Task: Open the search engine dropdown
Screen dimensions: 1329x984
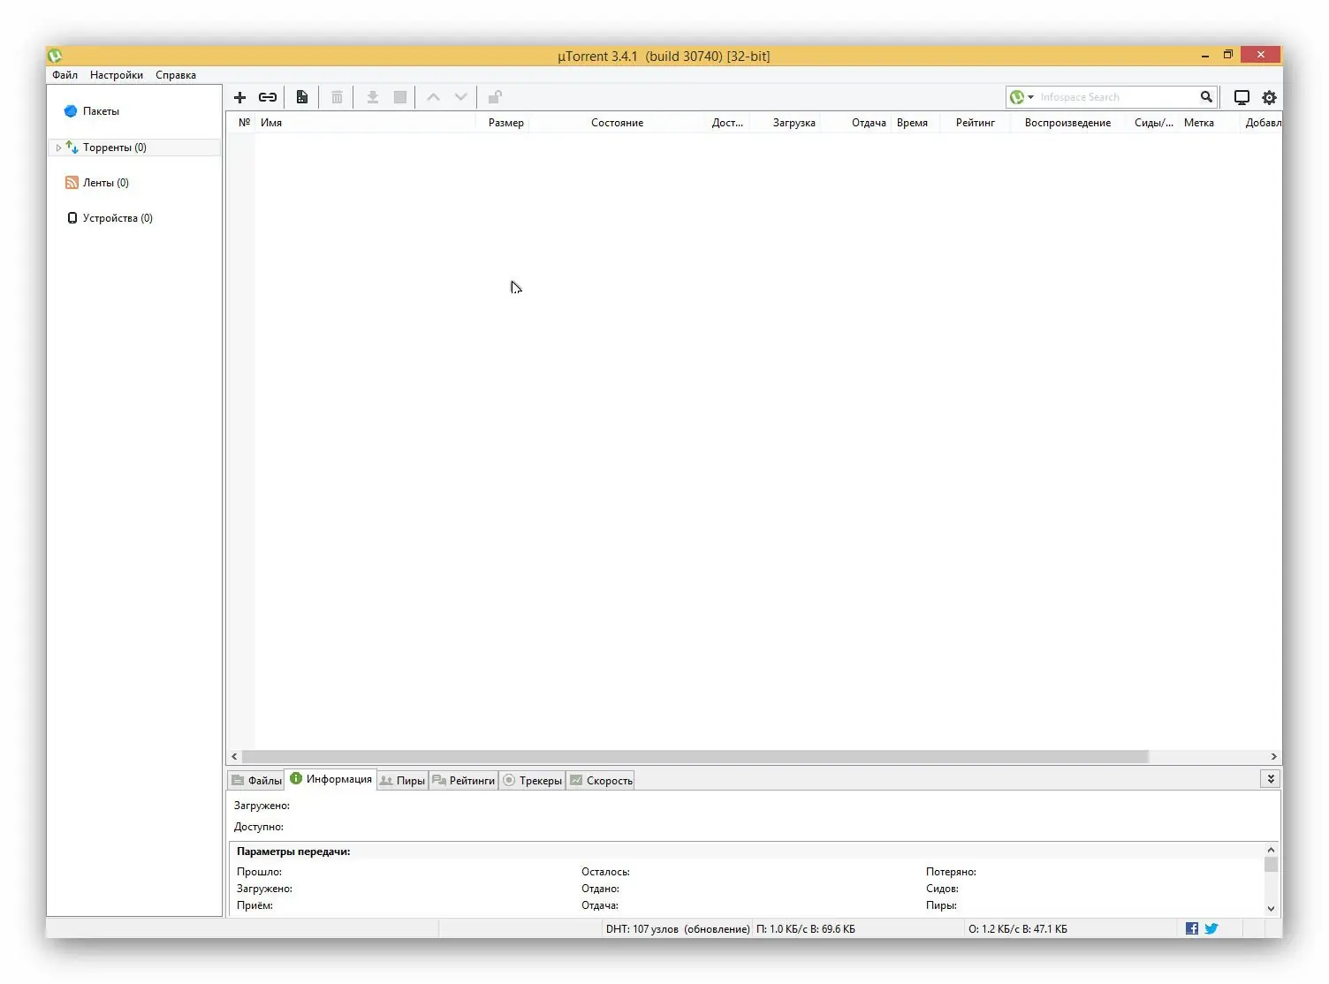Action: 1030,96
